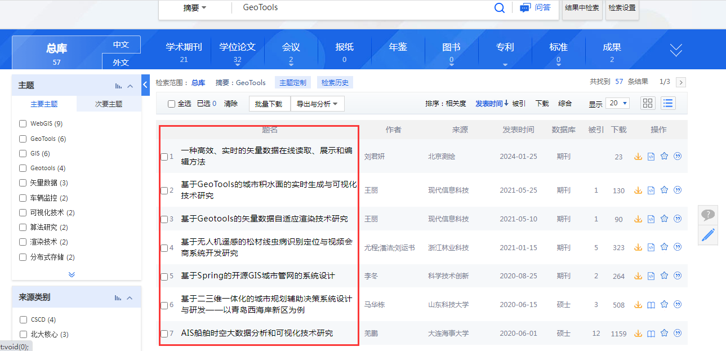This screenshot has width=726, height=351.
Task: Read HTML for the 李冬 article
Action: [x=651, y=276]
